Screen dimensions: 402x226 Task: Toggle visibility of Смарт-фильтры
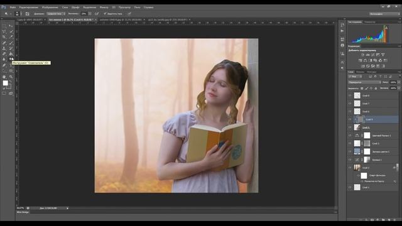click(x=358, y=175)
